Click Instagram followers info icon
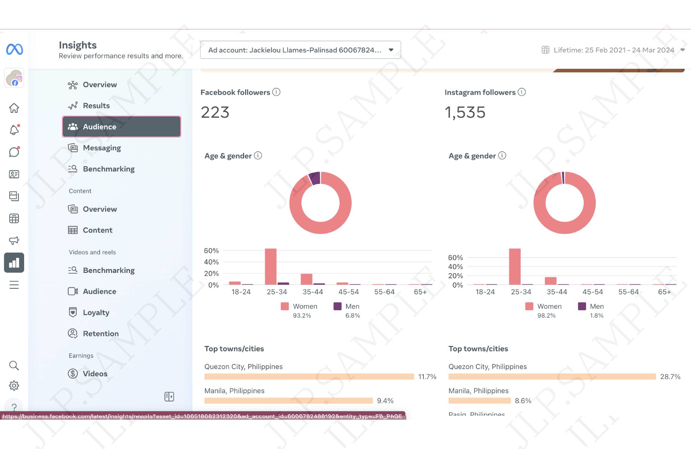 point(522,92)
